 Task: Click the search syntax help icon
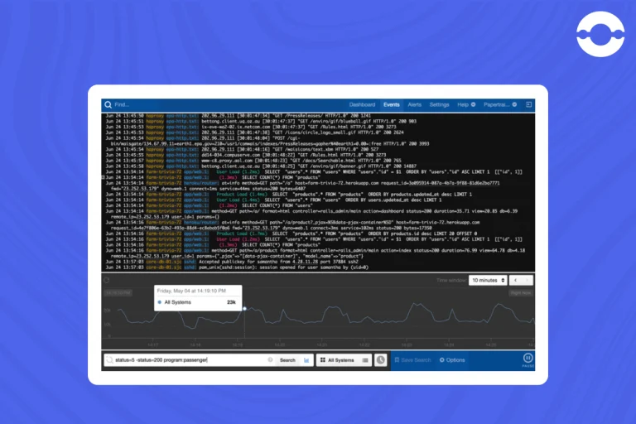click(270, 360)
